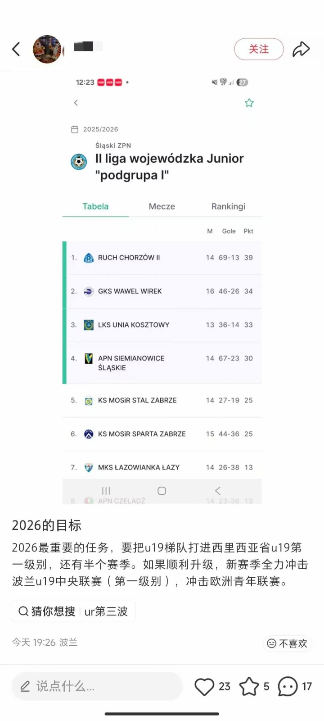This screenshot has width=324, height=721.
Task: Bookmark the post using the star icon
Action: click(249, 687)
